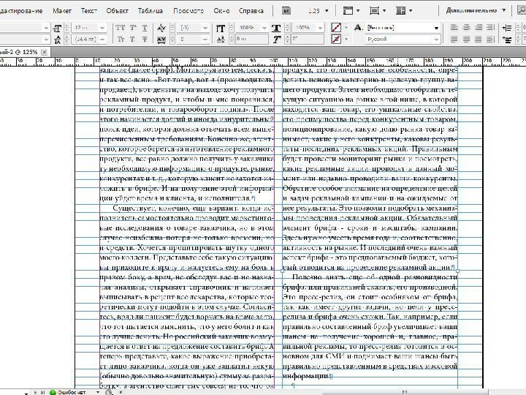Justify with last line aligned left
526x395 pixels.
click(x=454, y=39)
